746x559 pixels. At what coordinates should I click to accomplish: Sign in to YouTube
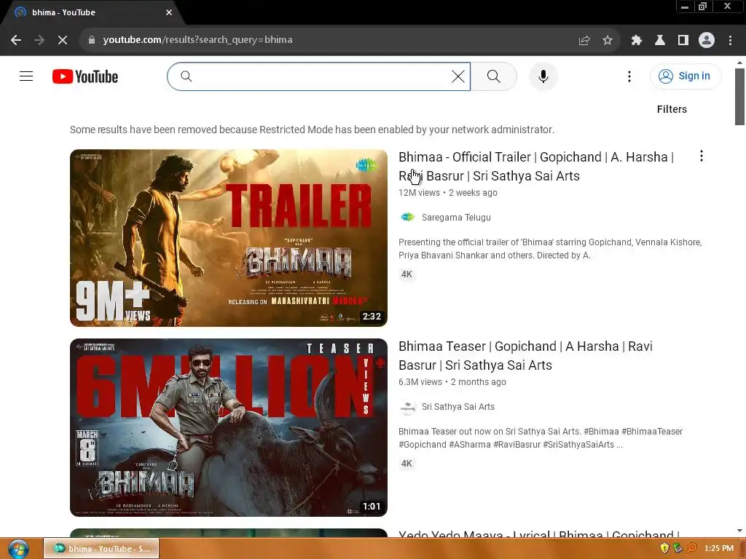point(686,76)
